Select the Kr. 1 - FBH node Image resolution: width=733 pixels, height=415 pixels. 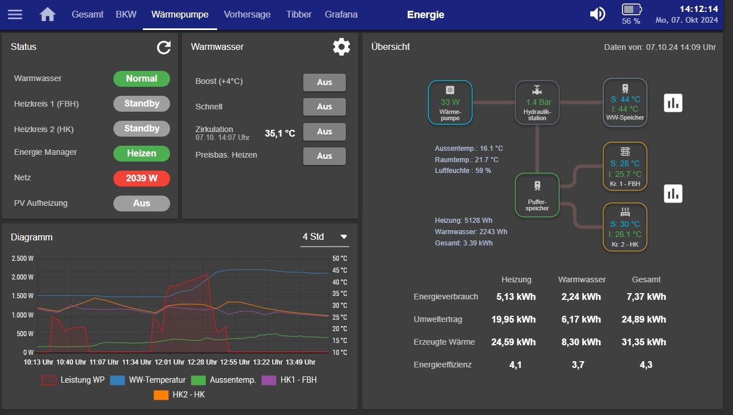pyautogui.click(x=625, y=166)
